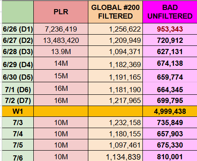Screen dimensions: 197x161
Task: Select the 10M cell in 7/4 row
Action: (61, 134)
